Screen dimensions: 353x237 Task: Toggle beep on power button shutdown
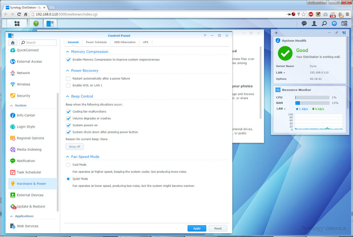pyautogui.click(x=68, y=132)
